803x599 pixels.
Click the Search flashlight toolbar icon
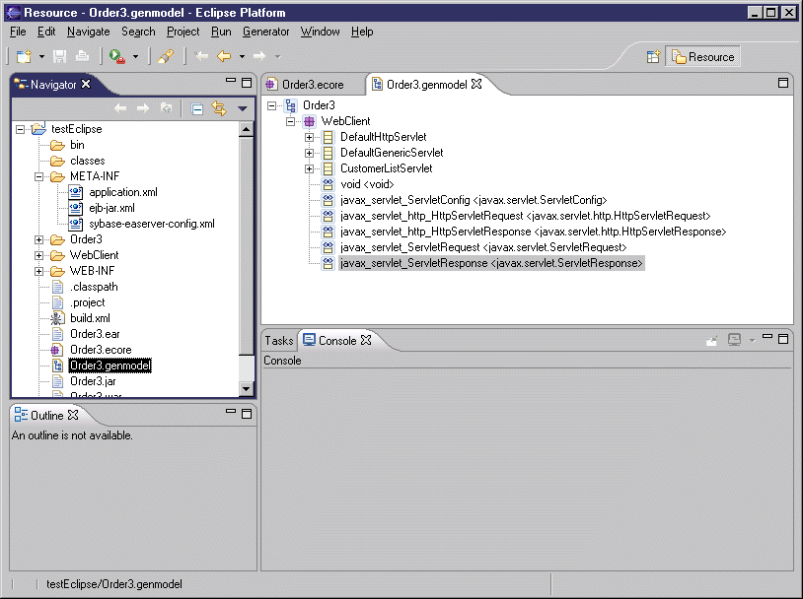point(166,57)
